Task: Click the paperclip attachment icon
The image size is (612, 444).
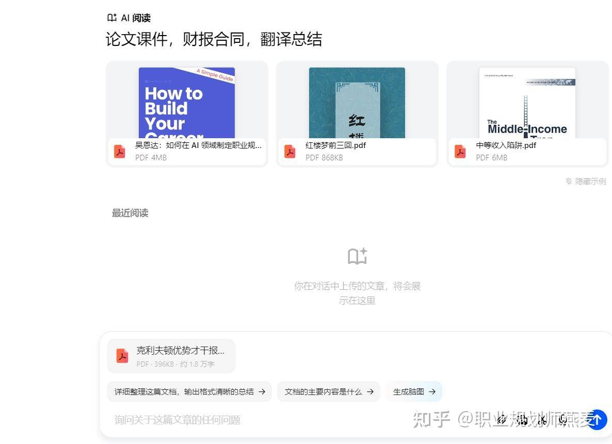Action: (502, 420)
